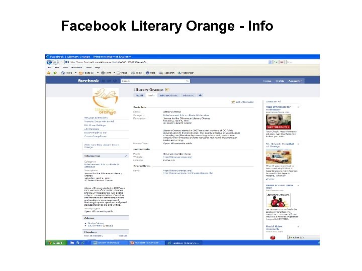Open the recent pages dropdown beside Forward

61,62
